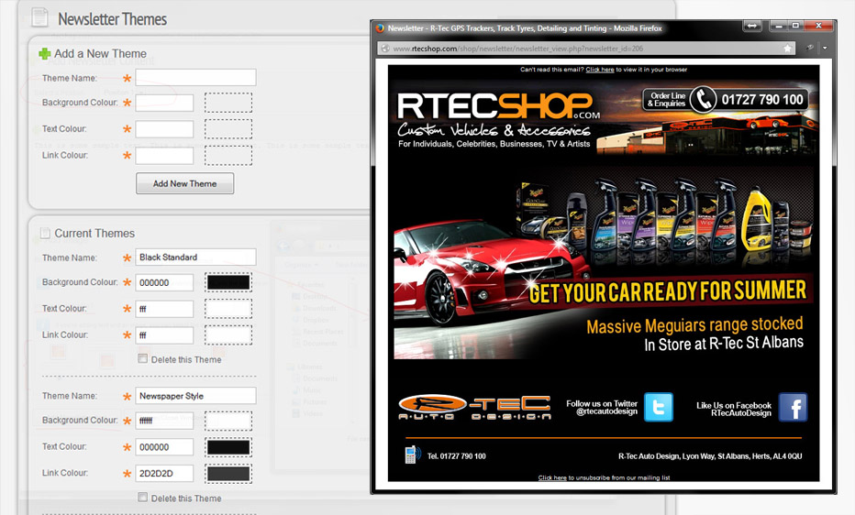
Task: Click the Add New Theme button
Action: point(184,183)
